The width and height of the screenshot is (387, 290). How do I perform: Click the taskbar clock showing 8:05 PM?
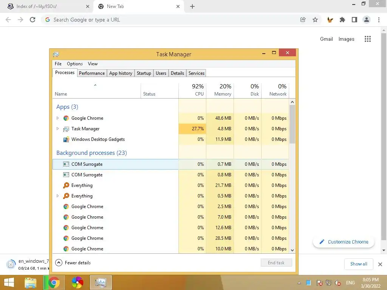click(370, 283)
